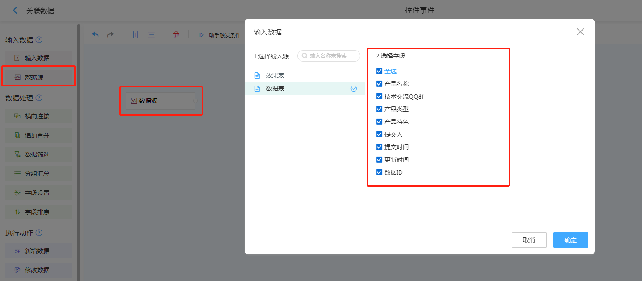Click the undo arrow in toolbar
Viewport: 642px width, 281px height.
coord(95,35)
